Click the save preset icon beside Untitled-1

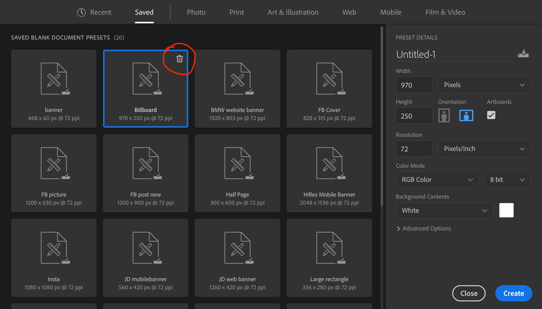coord(523,54)
